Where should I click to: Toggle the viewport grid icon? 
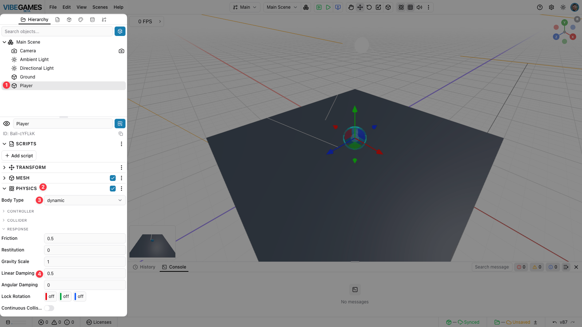click(410, 7)
